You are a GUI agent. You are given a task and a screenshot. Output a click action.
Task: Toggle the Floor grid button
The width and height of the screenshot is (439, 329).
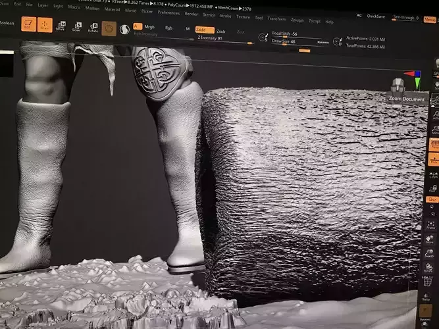[434, 159]
